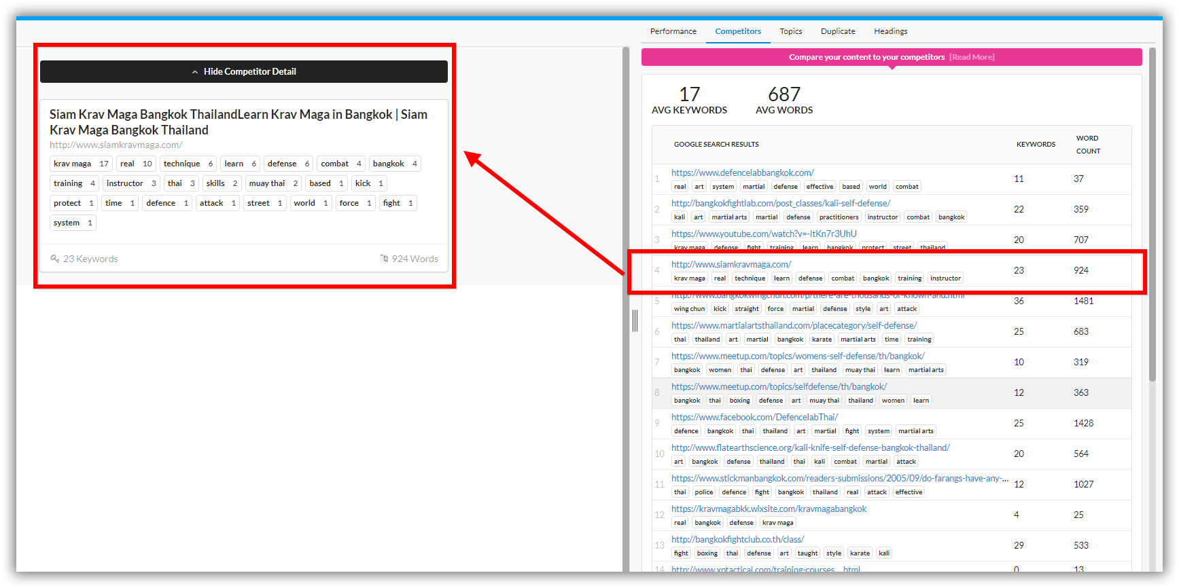Open the bangkokfightlab.com kali-self-defense link

(781, 203)
